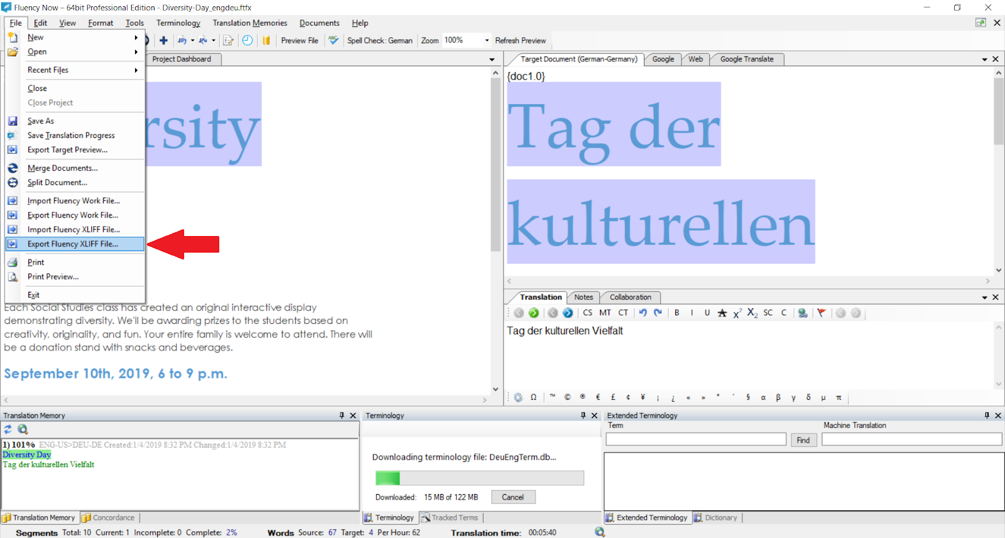Image resolution: width=1005 pixels, height=538 pixels.
Task: Click the globe icon in Translation toolbar
Action: [802, 313]
